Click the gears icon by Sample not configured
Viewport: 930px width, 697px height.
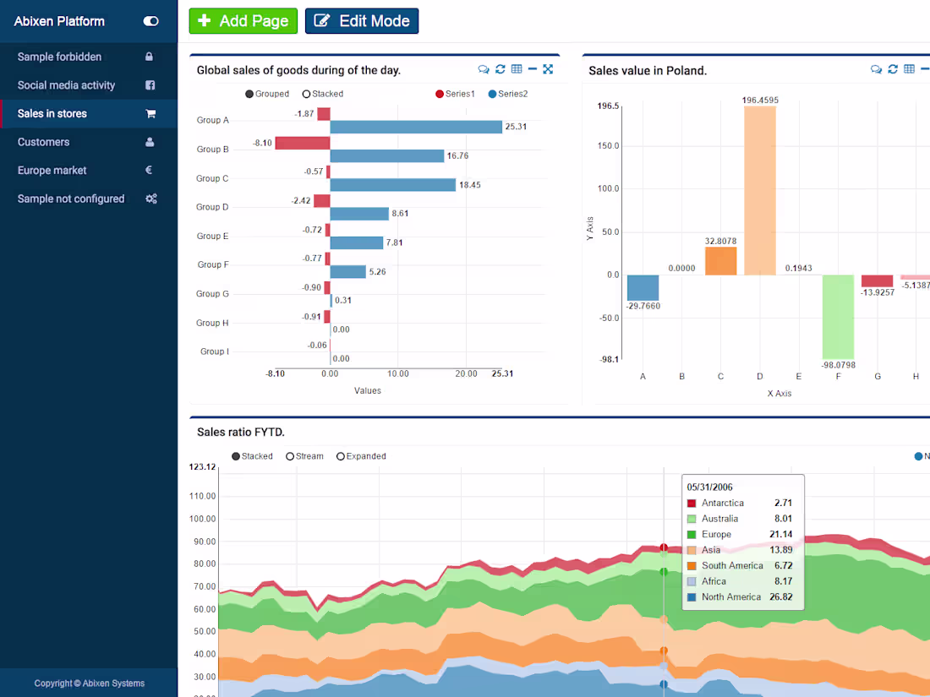tap(152, 199)
